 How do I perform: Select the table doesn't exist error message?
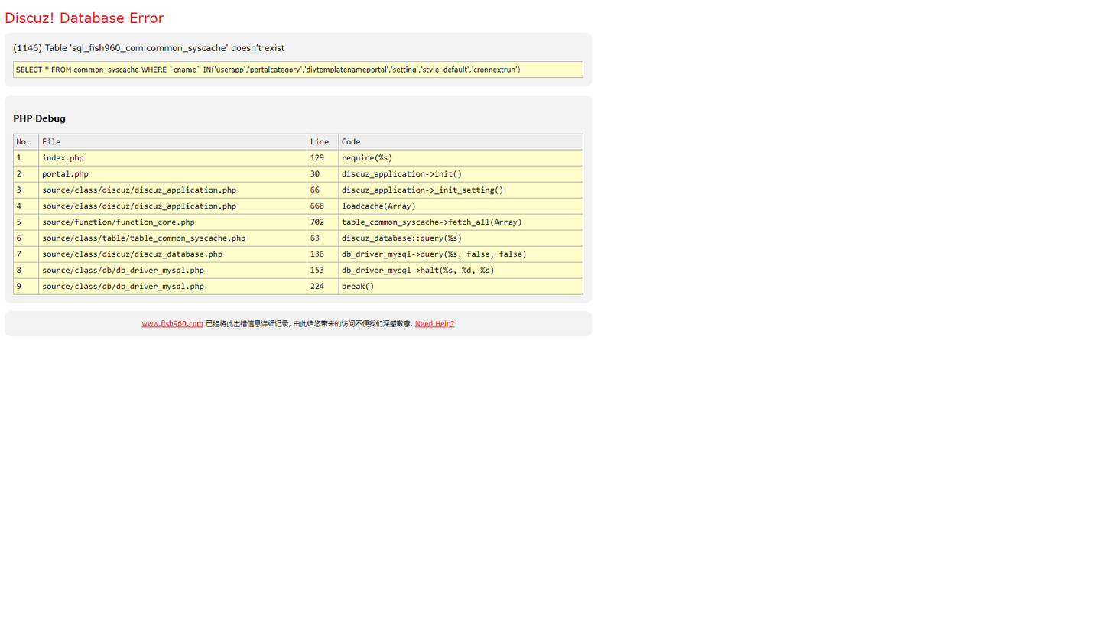click(x=149, y=47)
